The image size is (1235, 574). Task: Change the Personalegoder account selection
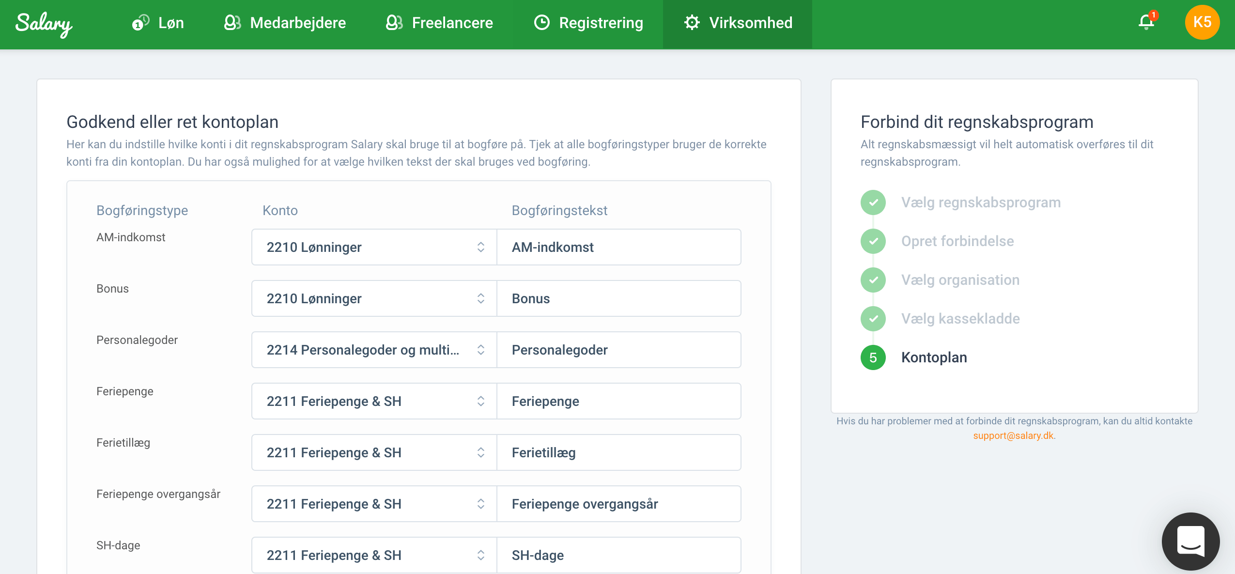480,349
